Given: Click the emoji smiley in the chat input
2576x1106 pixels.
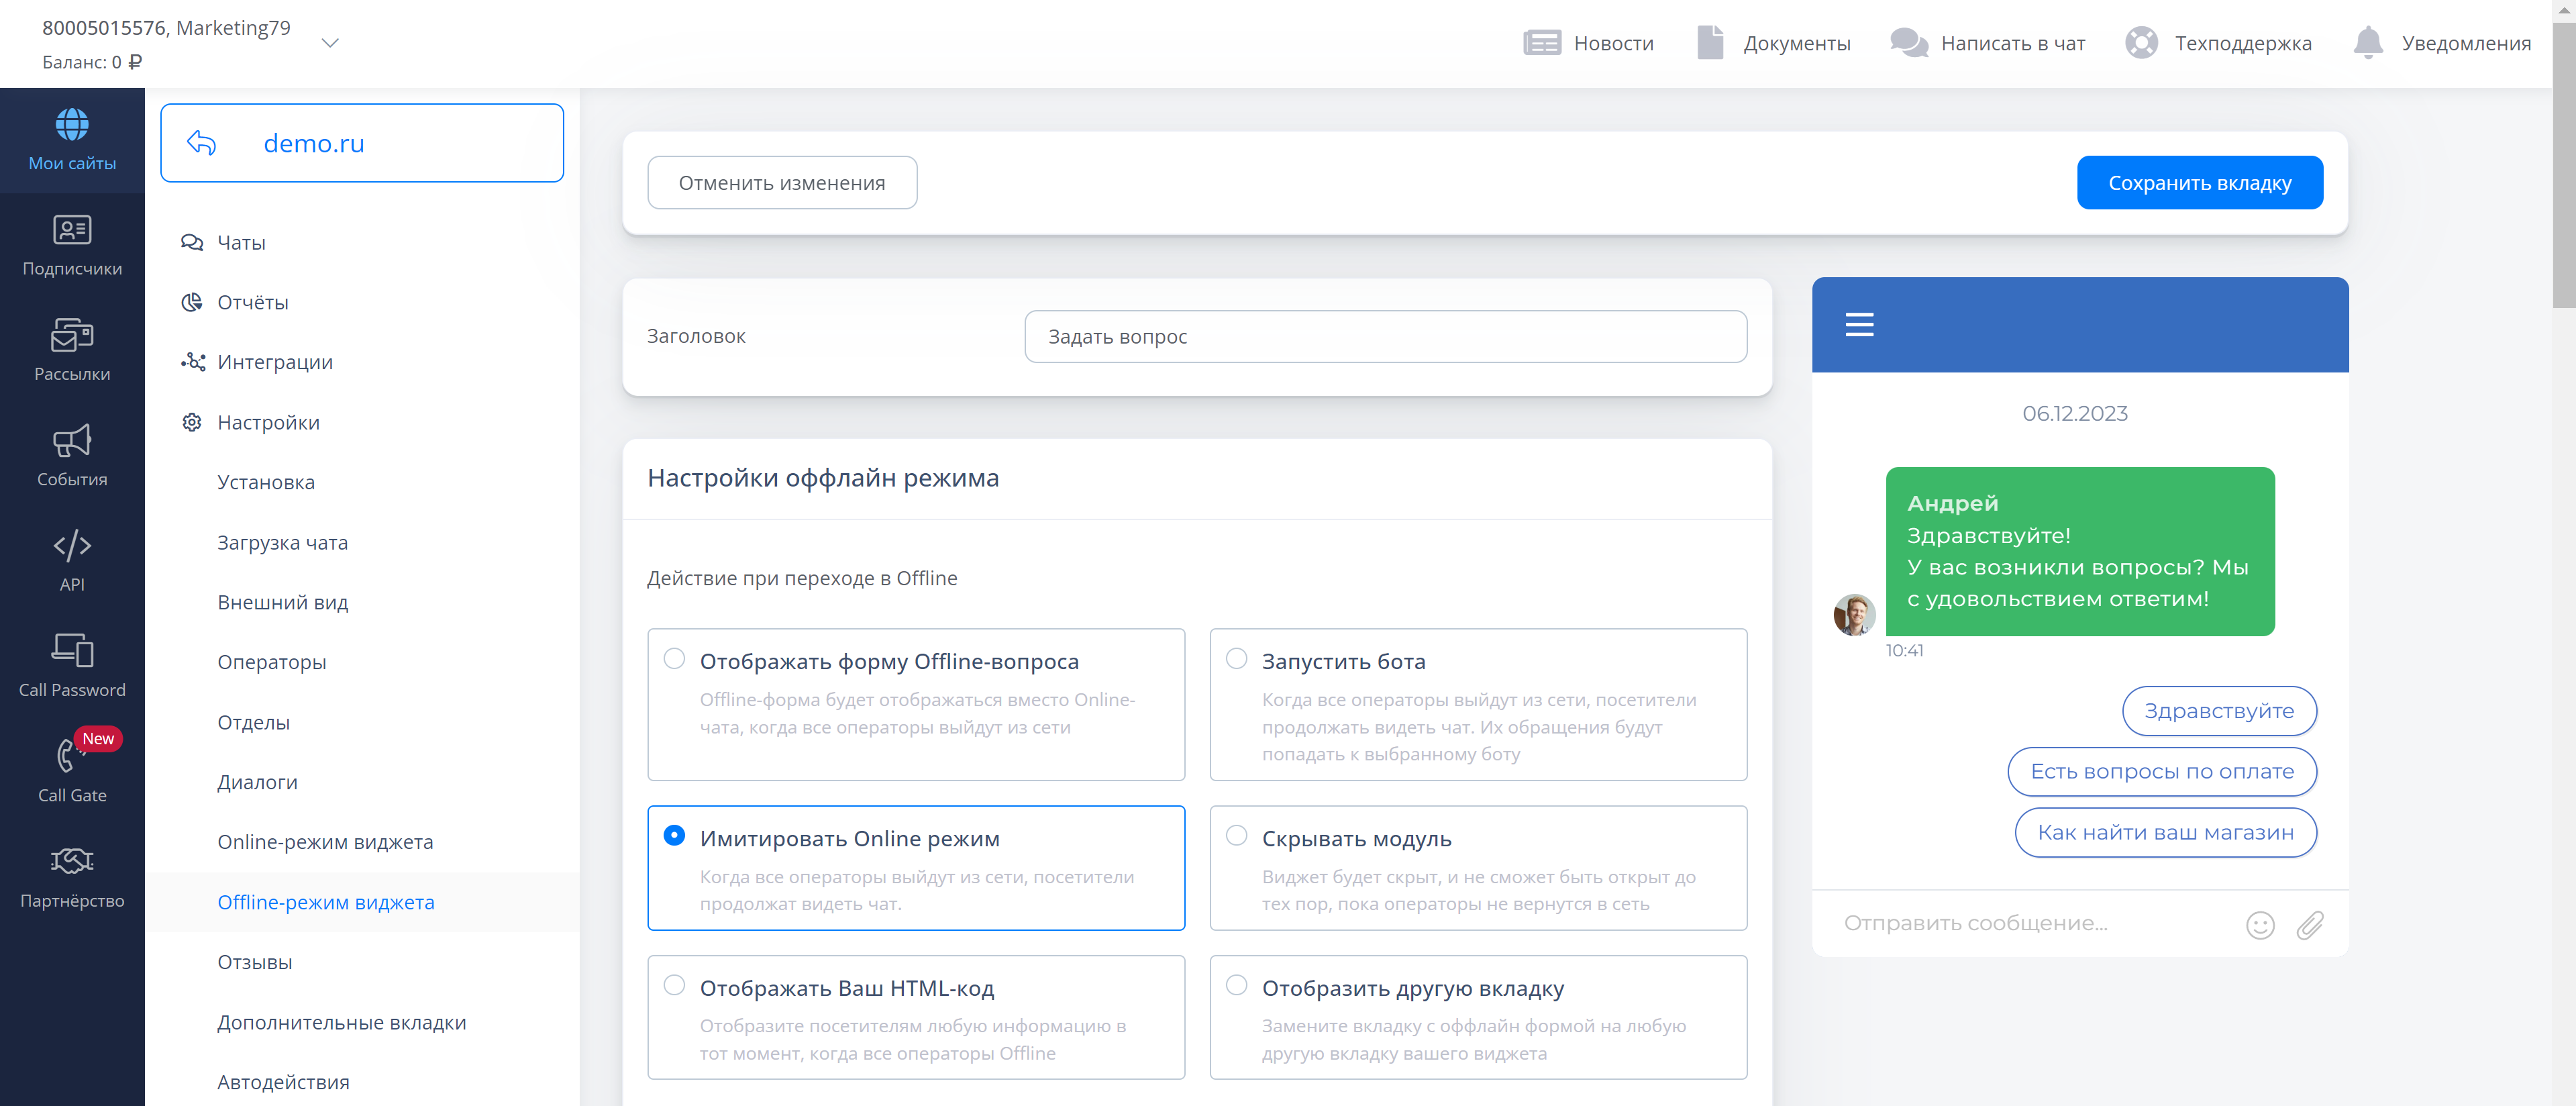Looking at the screenshot, I should tap(2260, 925).
